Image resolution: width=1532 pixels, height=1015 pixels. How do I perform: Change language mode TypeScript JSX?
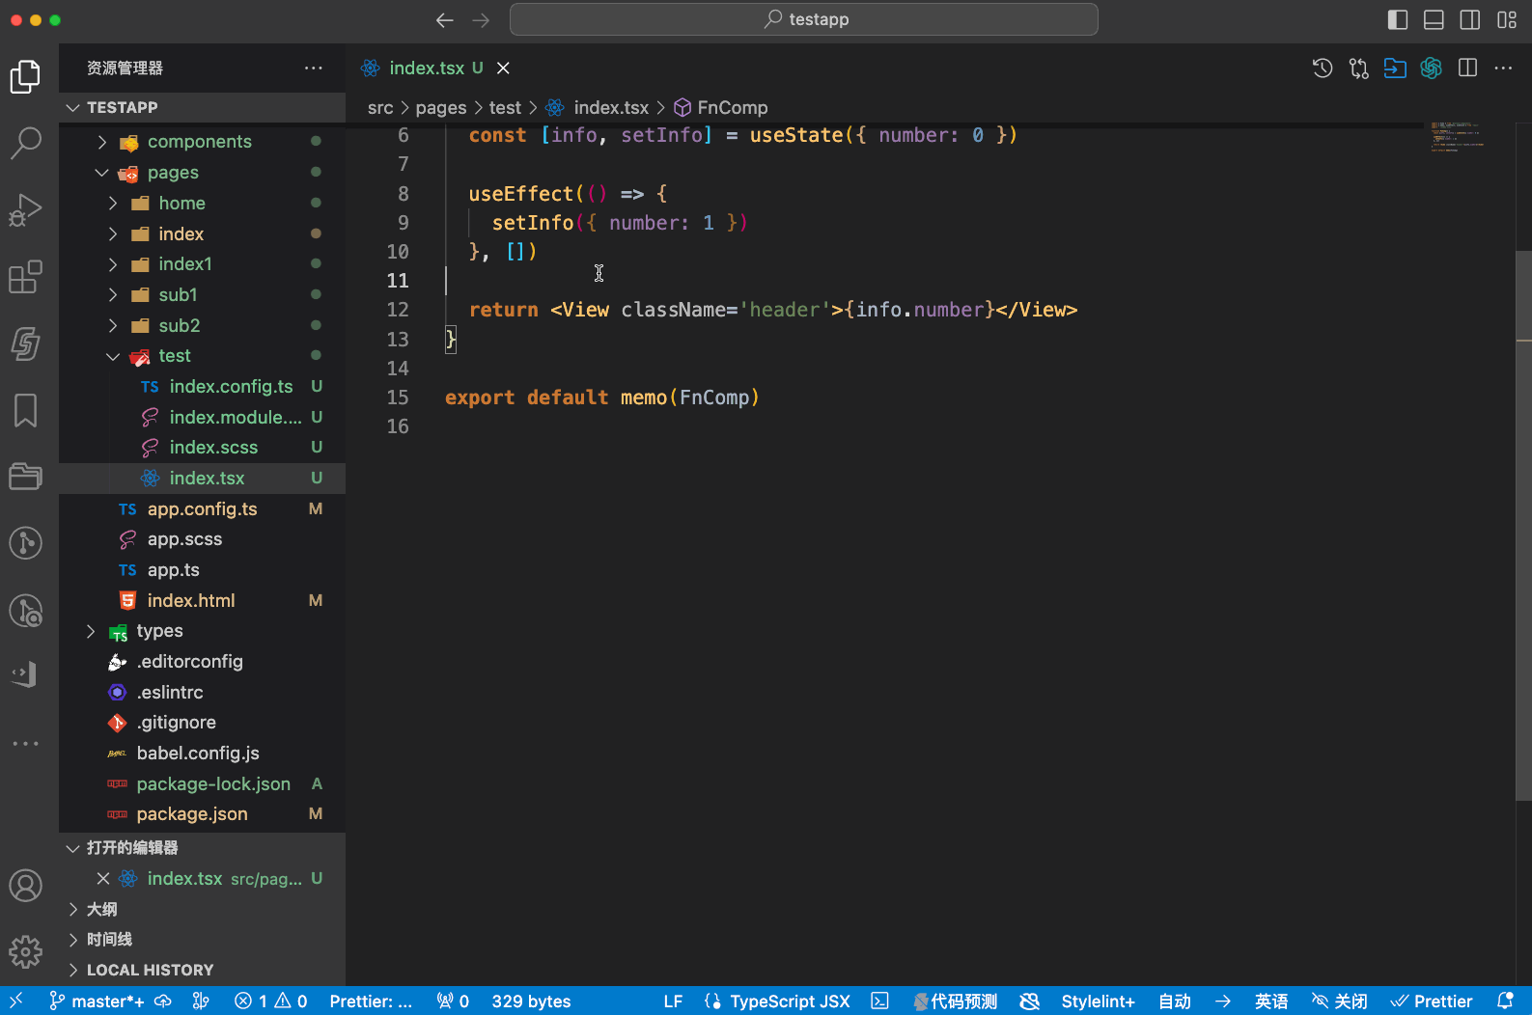790,1001
